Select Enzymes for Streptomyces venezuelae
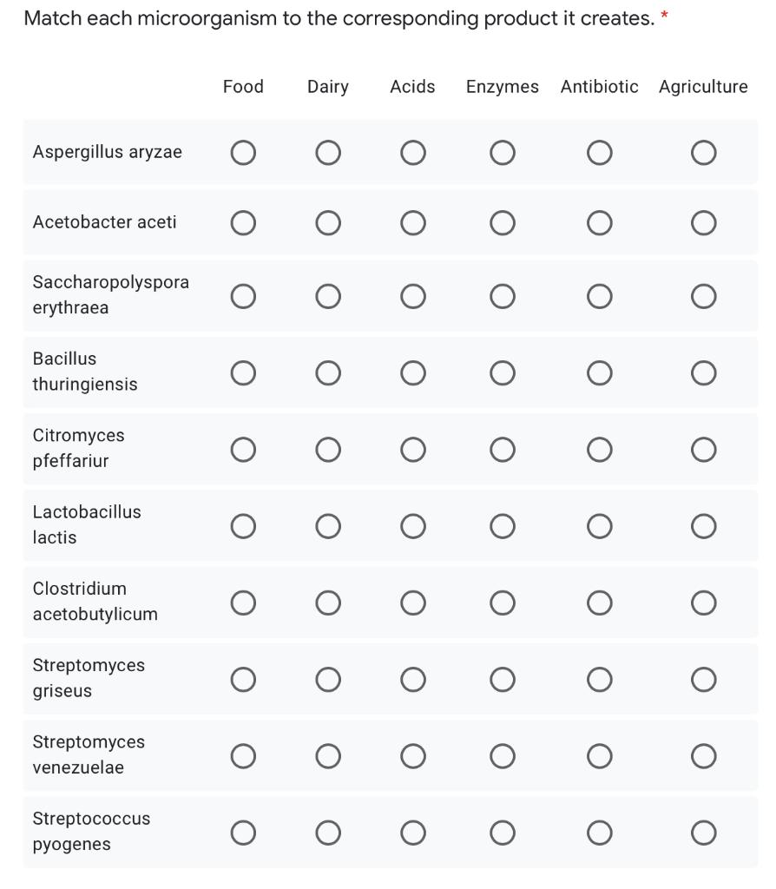Image resolution: width=776 pixels, height=889 pixels. point(502,755)
